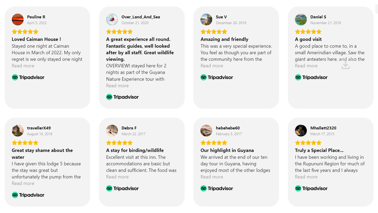Expand Sue V's review with Read more
The height and width of the screenshot is (213, 378).
pyautogui.click(x=212, y=65)
